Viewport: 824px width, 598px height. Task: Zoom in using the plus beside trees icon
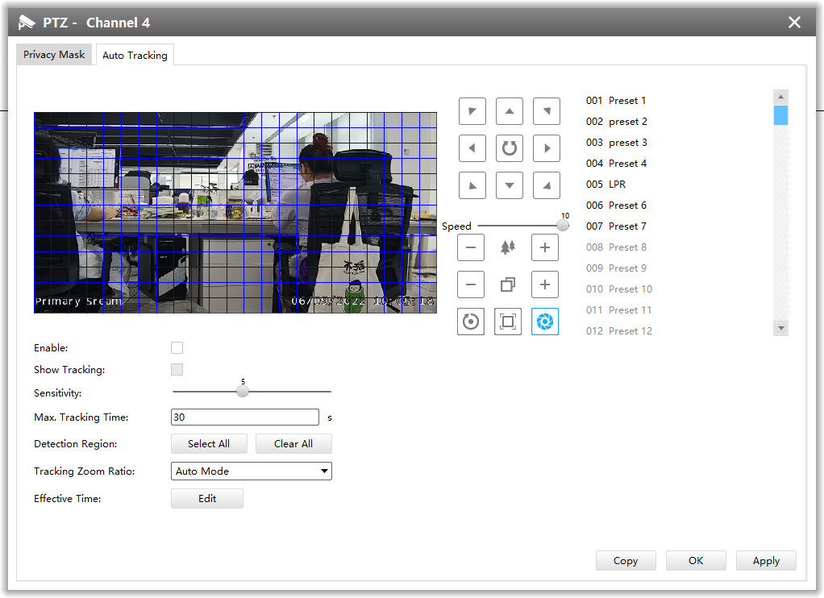coord(545,247)
